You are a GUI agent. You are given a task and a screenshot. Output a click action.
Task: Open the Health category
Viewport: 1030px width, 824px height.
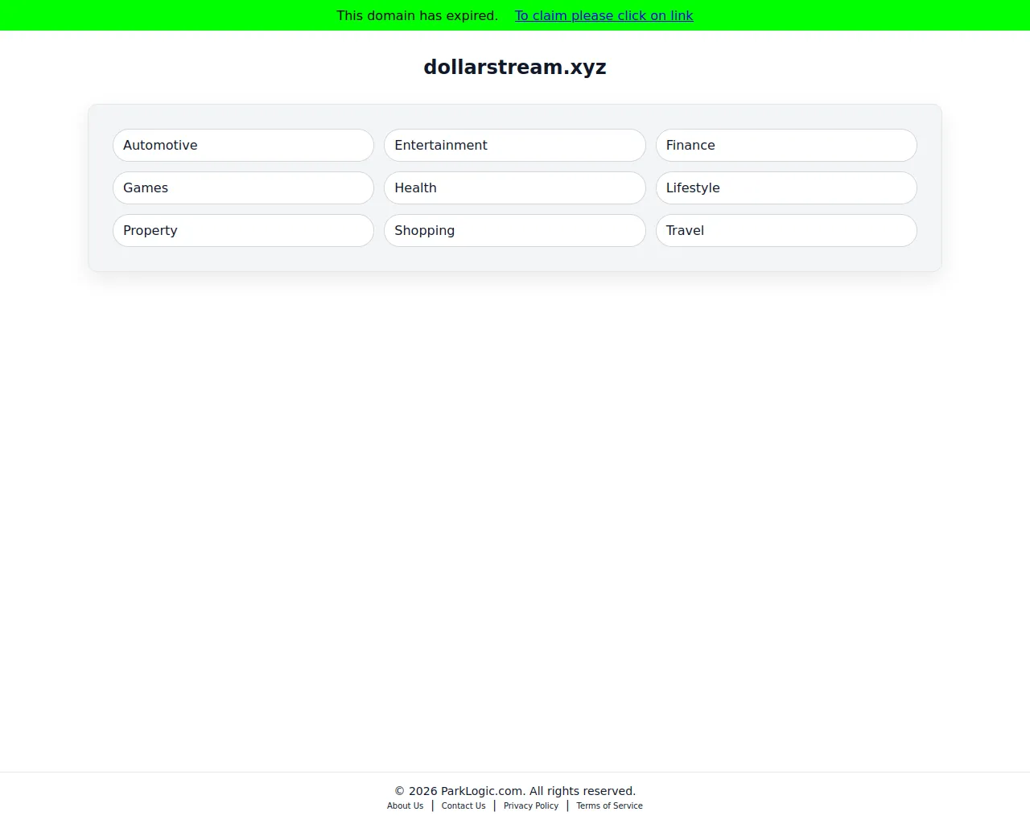pos(515,187)
